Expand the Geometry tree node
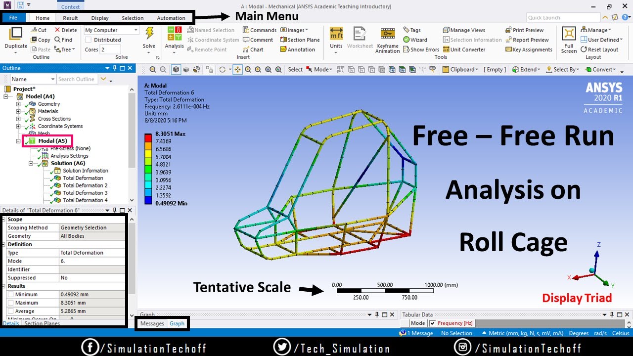The width and height of the screenshot is (633, 356). click(18, 104)
